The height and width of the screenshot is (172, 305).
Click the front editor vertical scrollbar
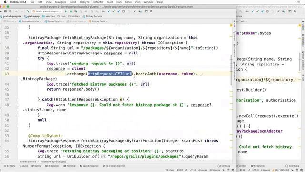point(231,70)
